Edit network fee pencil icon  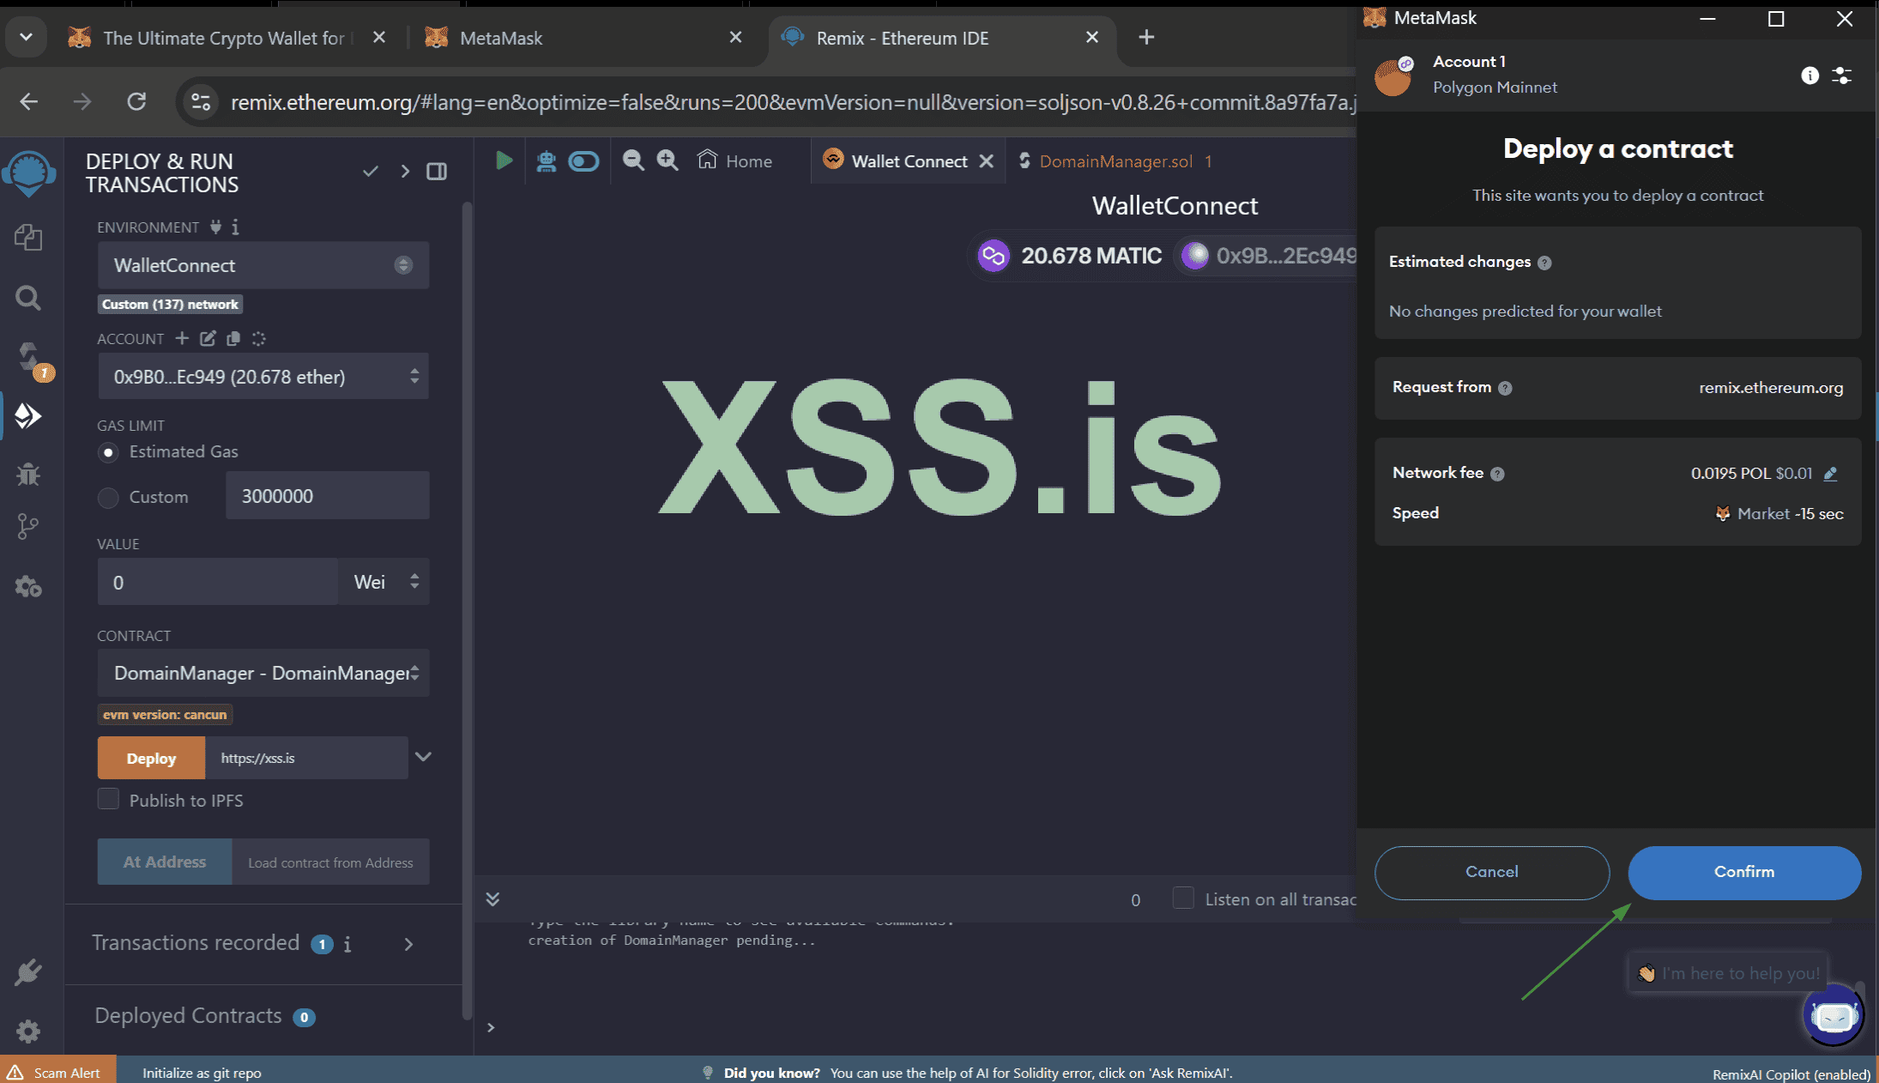1830,474
